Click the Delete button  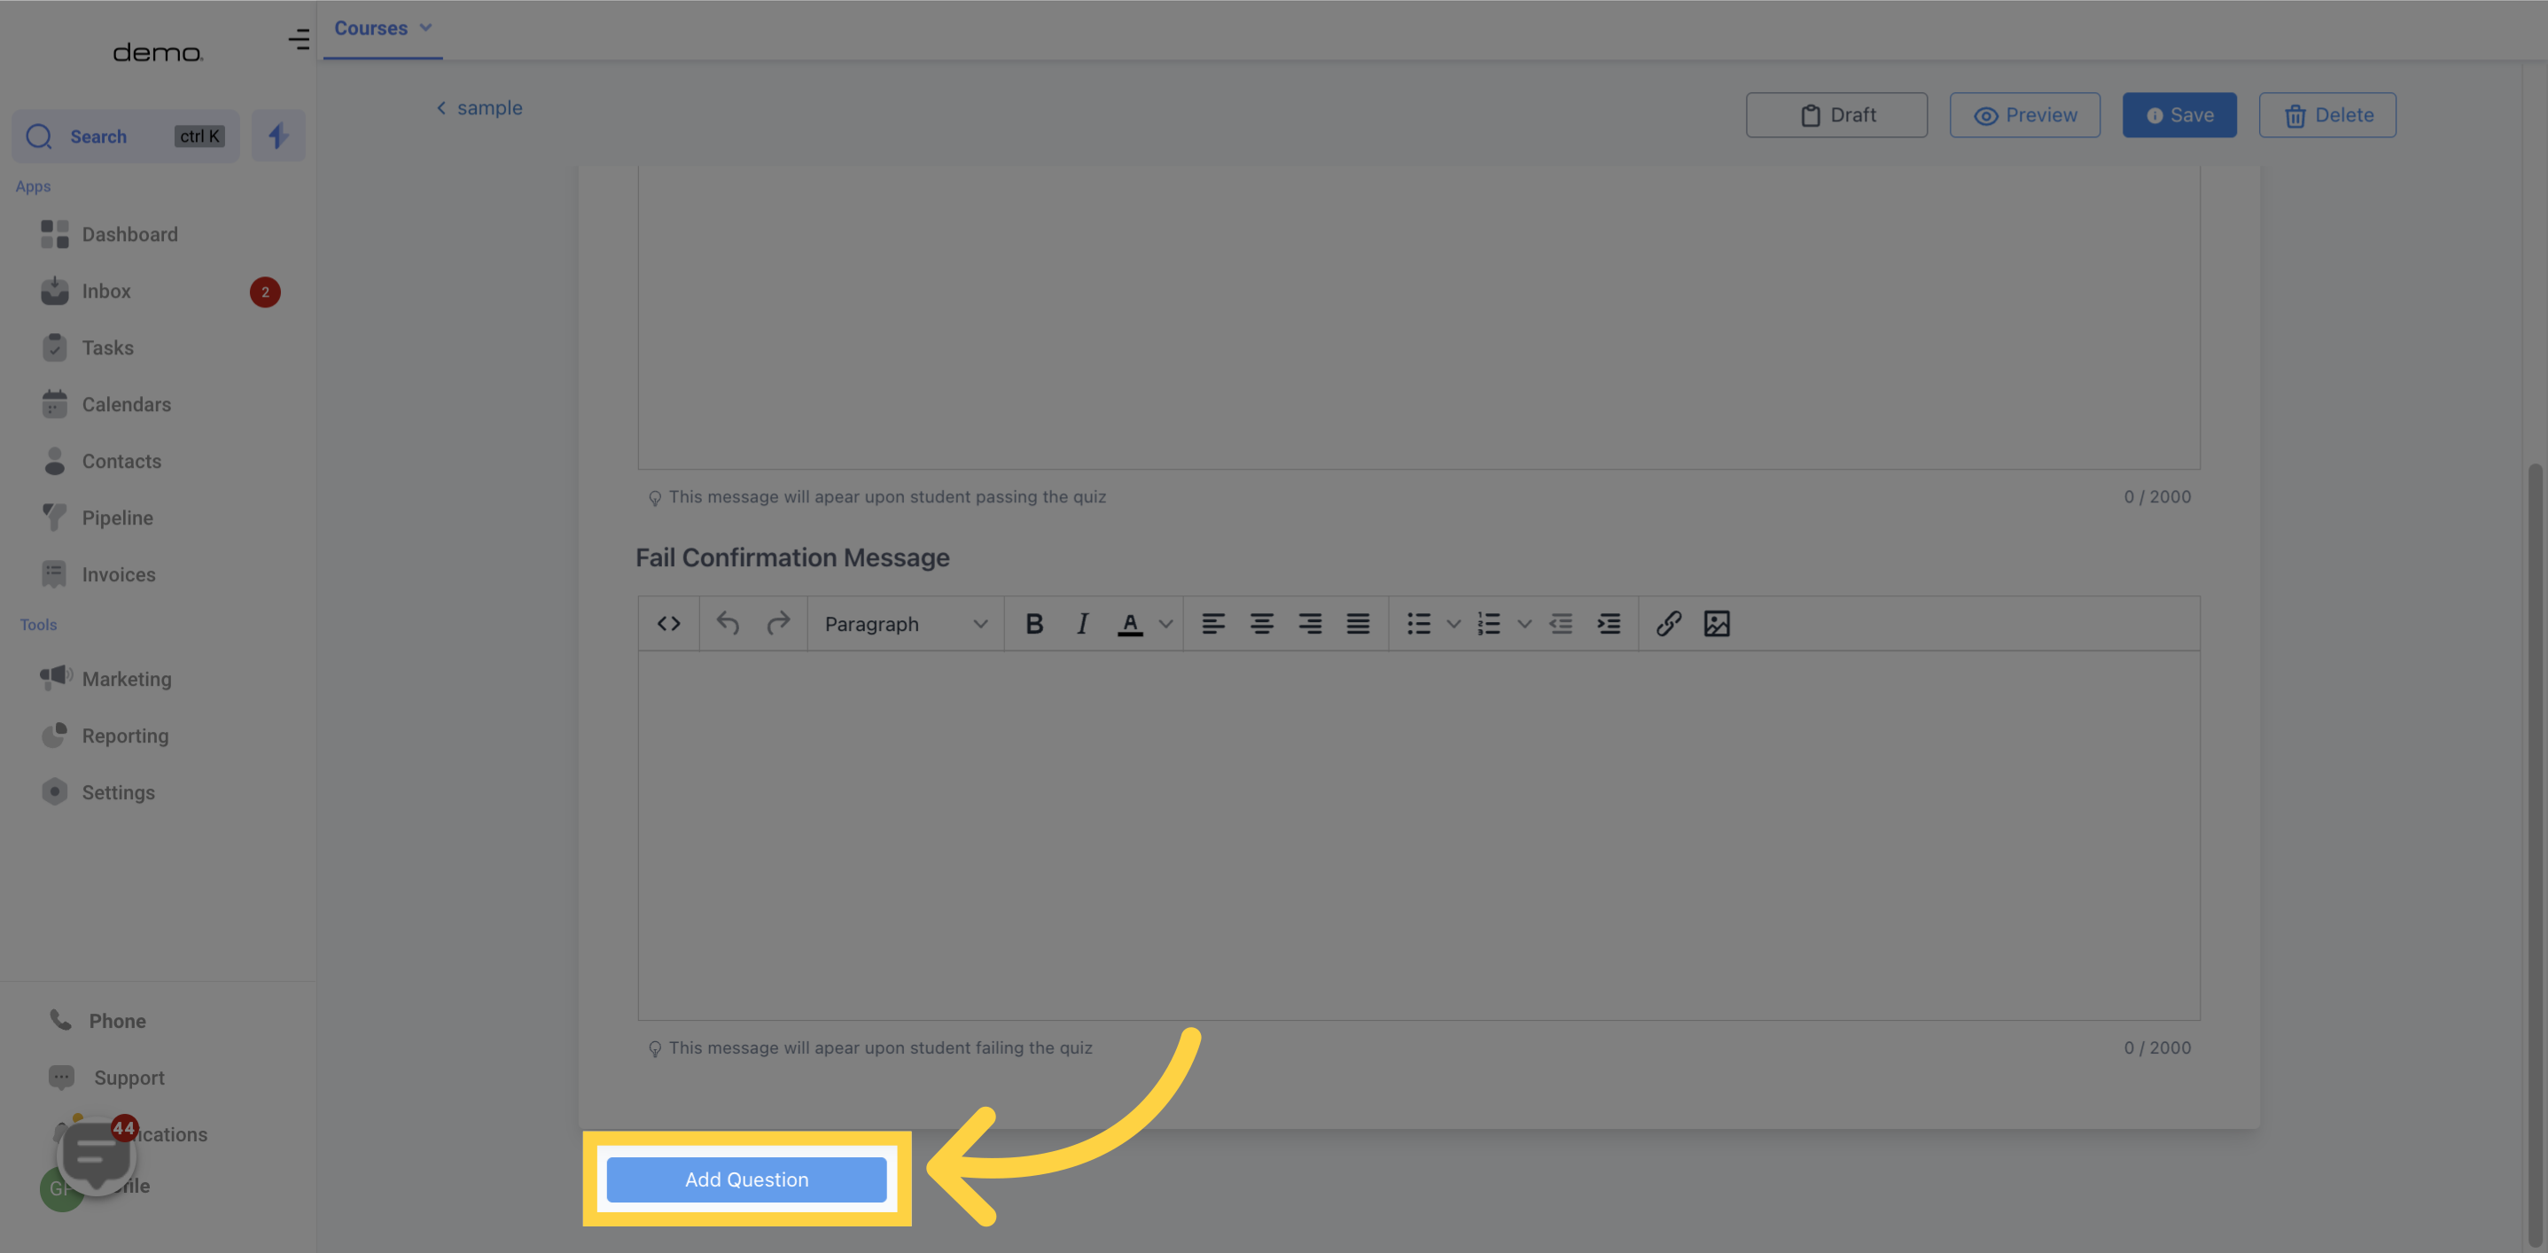[x=2327, y=113]
